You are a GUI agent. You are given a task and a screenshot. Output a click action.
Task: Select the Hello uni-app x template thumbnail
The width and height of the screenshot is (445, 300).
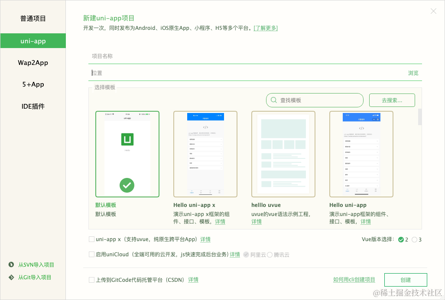click(x=205, y=154)
